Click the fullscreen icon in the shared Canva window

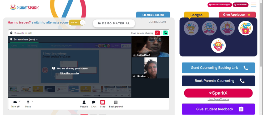(125, 95)
